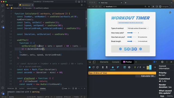The image size is (174, 98).
Task: Adjust the How fast are you slider
Action: tap(132, 37)
